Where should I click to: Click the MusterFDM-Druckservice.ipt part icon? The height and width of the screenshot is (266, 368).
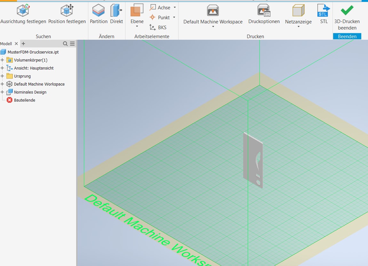(x=3, y=52)
